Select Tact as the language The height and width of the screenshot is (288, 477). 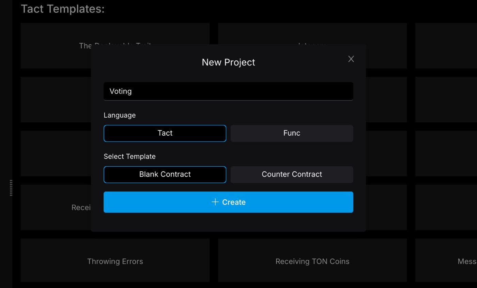165,133
